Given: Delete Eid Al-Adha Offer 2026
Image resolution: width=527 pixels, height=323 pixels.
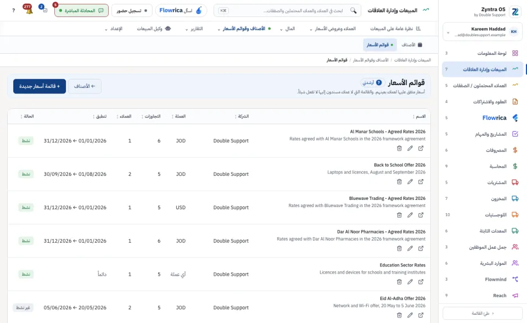Looking at the screenshot, I should click(x=399, y=315).
